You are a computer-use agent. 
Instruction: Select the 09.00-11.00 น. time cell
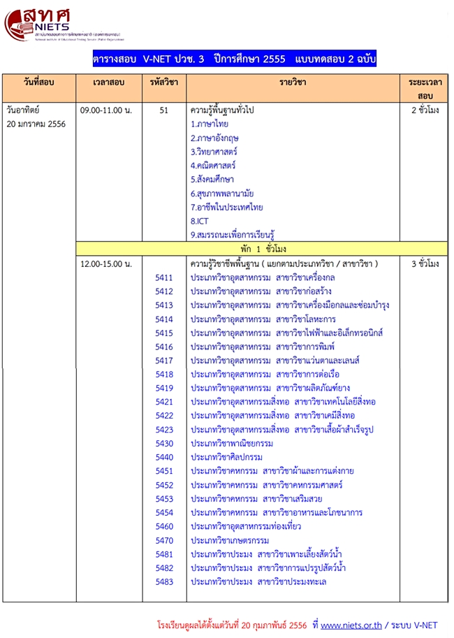click(108, 110)
